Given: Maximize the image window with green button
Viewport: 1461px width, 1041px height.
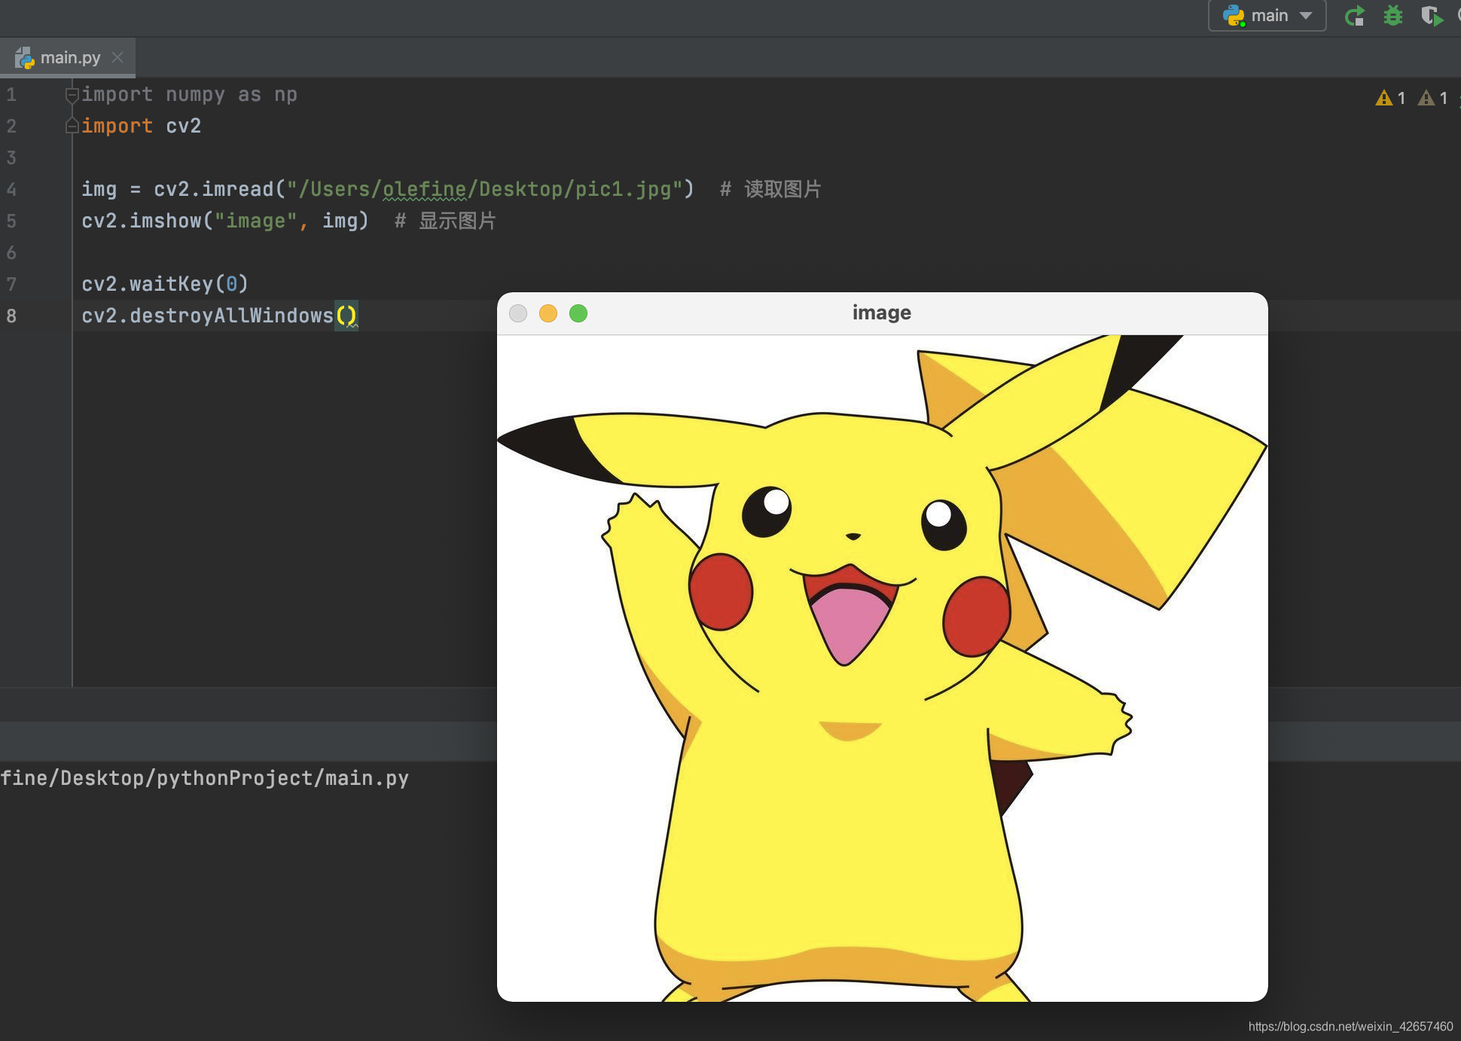Looking at the screenshot, I should tap(578, 313).
